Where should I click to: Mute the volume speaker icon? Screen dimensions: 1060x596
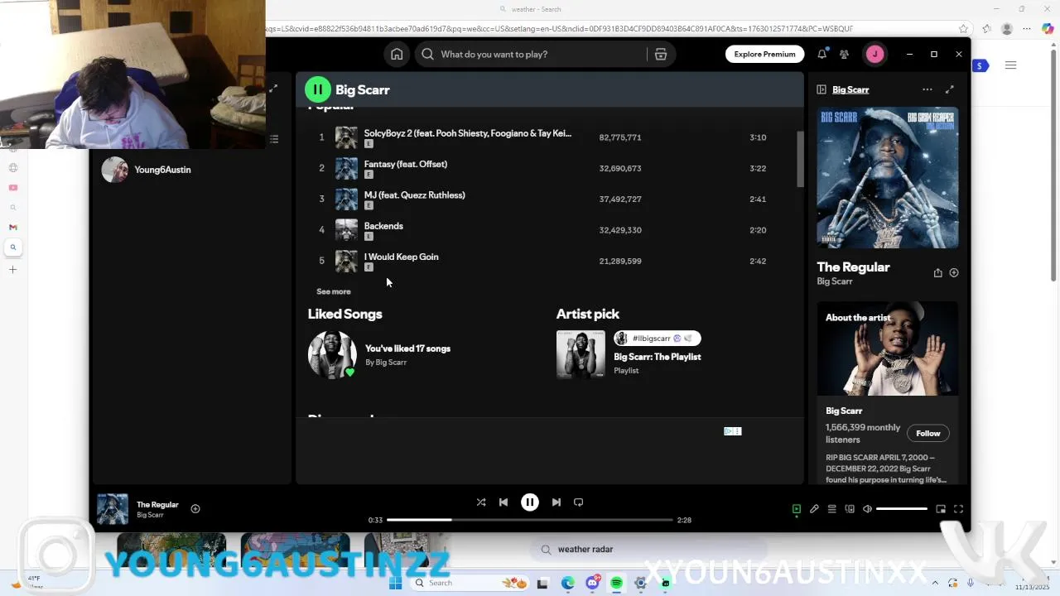coord(867,509)
